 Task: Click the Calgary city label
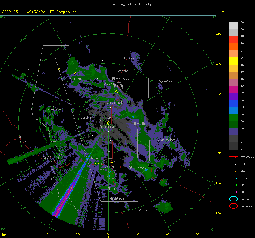coord(110,166)
